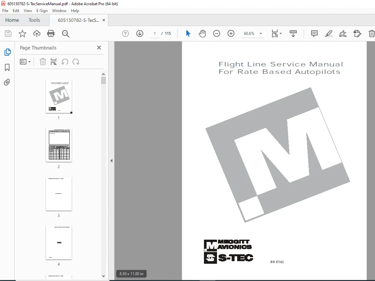Click the Edit/stamp tool icon
Viewport: 375px width, 281px height.
357,34
